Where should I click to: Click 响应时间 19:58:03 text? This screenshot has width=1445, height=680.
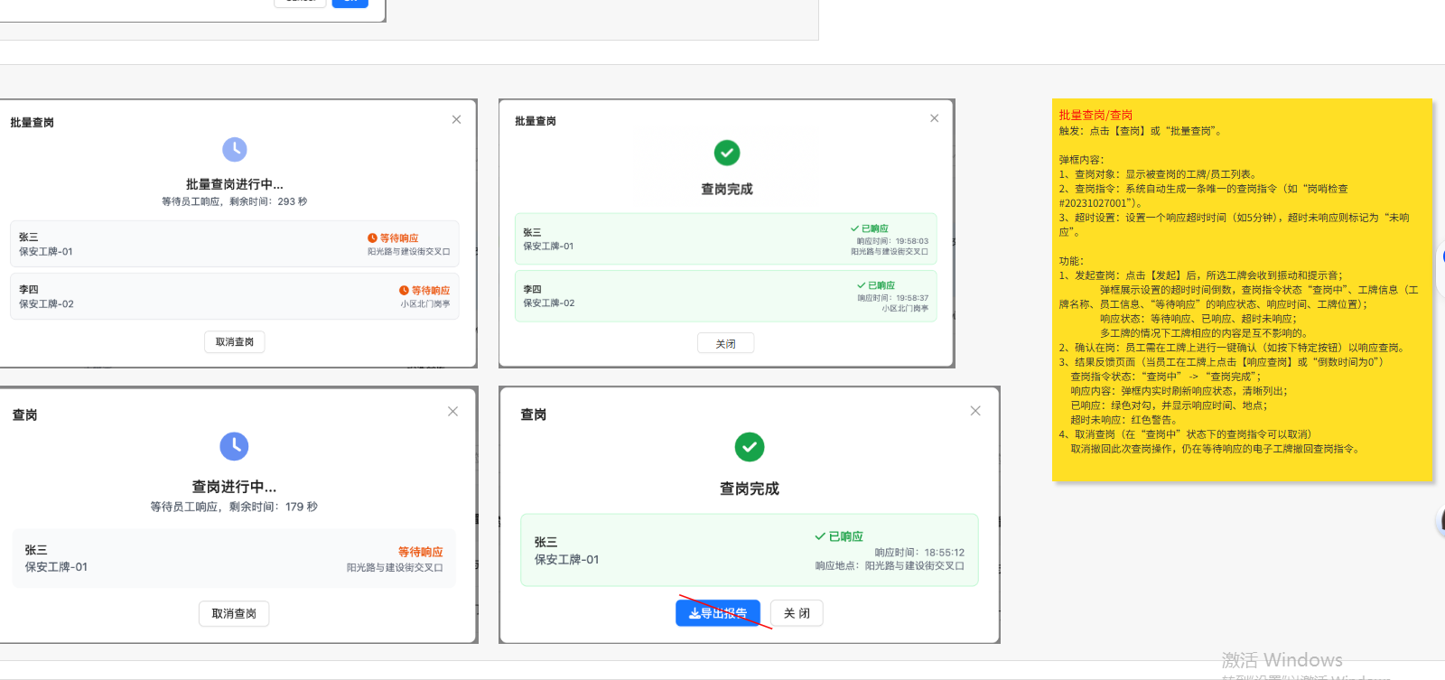892,241
